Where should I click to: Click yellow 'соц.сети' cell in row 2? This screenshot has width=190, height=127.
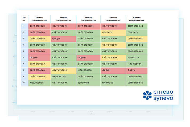[x=113, y=32]
